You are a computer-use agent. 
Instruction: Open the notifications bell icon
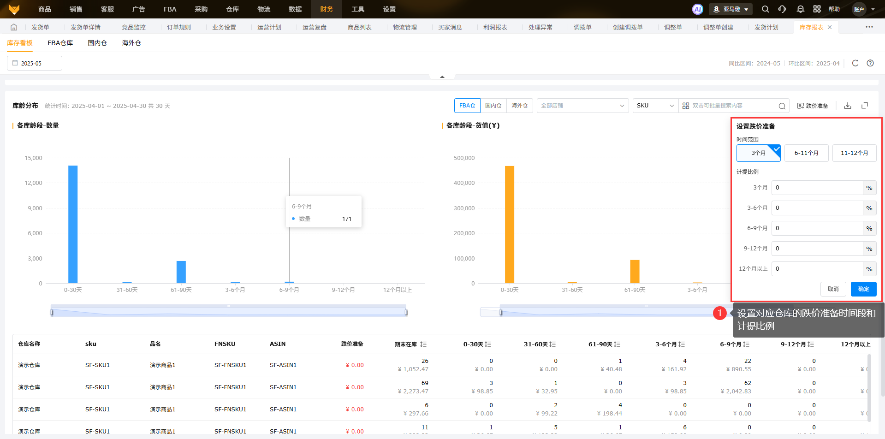[801, 9]
